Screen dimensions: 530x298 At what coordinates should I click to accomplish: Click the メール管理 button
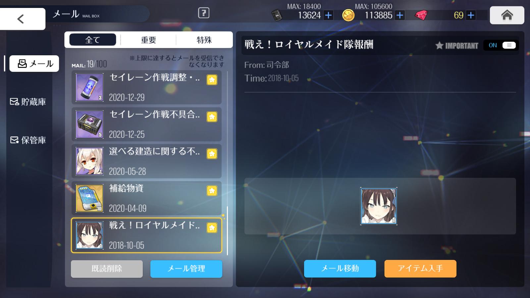coord(186,269)
